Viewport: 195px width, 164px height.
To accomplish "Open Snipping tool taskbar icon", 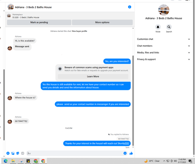I will (21, 161).
